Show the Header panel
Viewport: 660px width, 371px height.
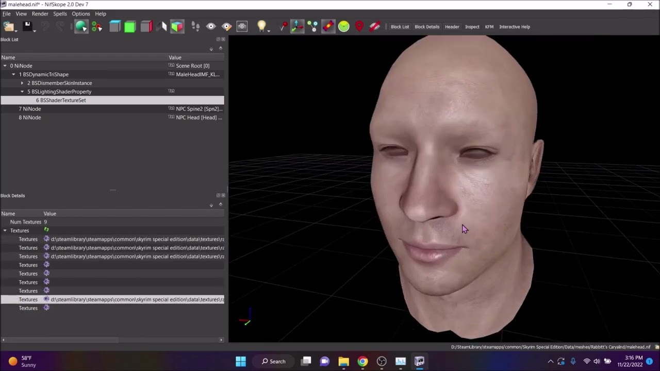(452, 27)
